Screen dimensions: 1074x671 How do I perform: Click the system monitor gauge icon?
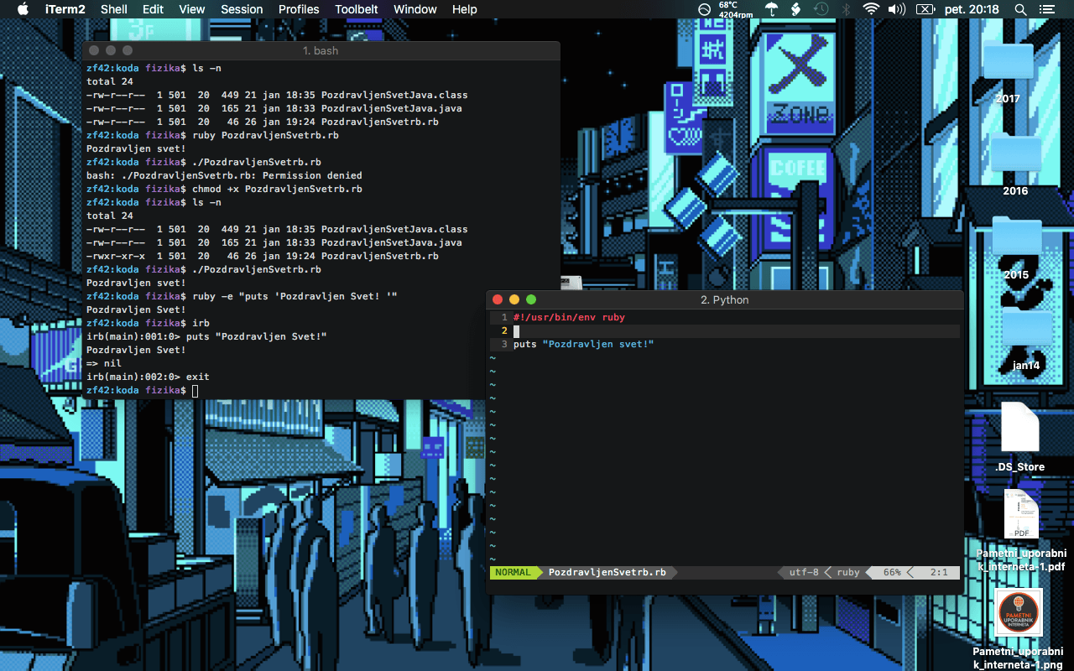tap(704, 9)
